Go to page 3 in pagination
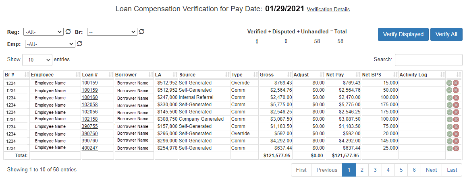 (x=375, y=170)
